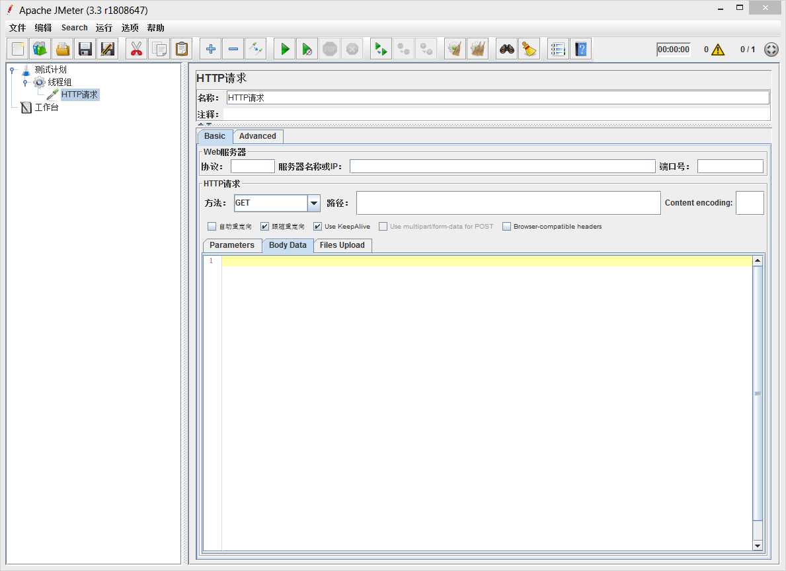Click the grey Shutdown icon

coord(352,49)
